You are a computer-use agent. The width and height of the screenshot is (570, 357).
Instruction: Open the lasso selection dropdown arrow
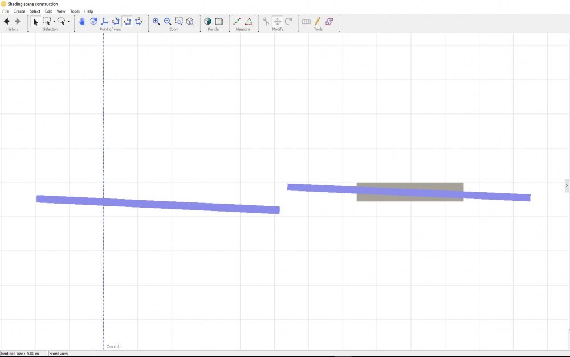pyautogui.click(x=68, y=22)
